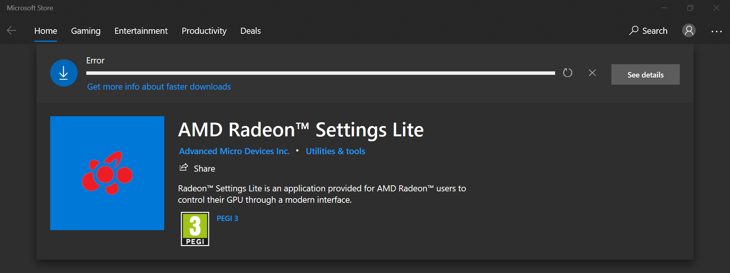Click the Radeon Settings Lite description text
730x273 pixels.
pyautogui.click(x=322, y=194)
